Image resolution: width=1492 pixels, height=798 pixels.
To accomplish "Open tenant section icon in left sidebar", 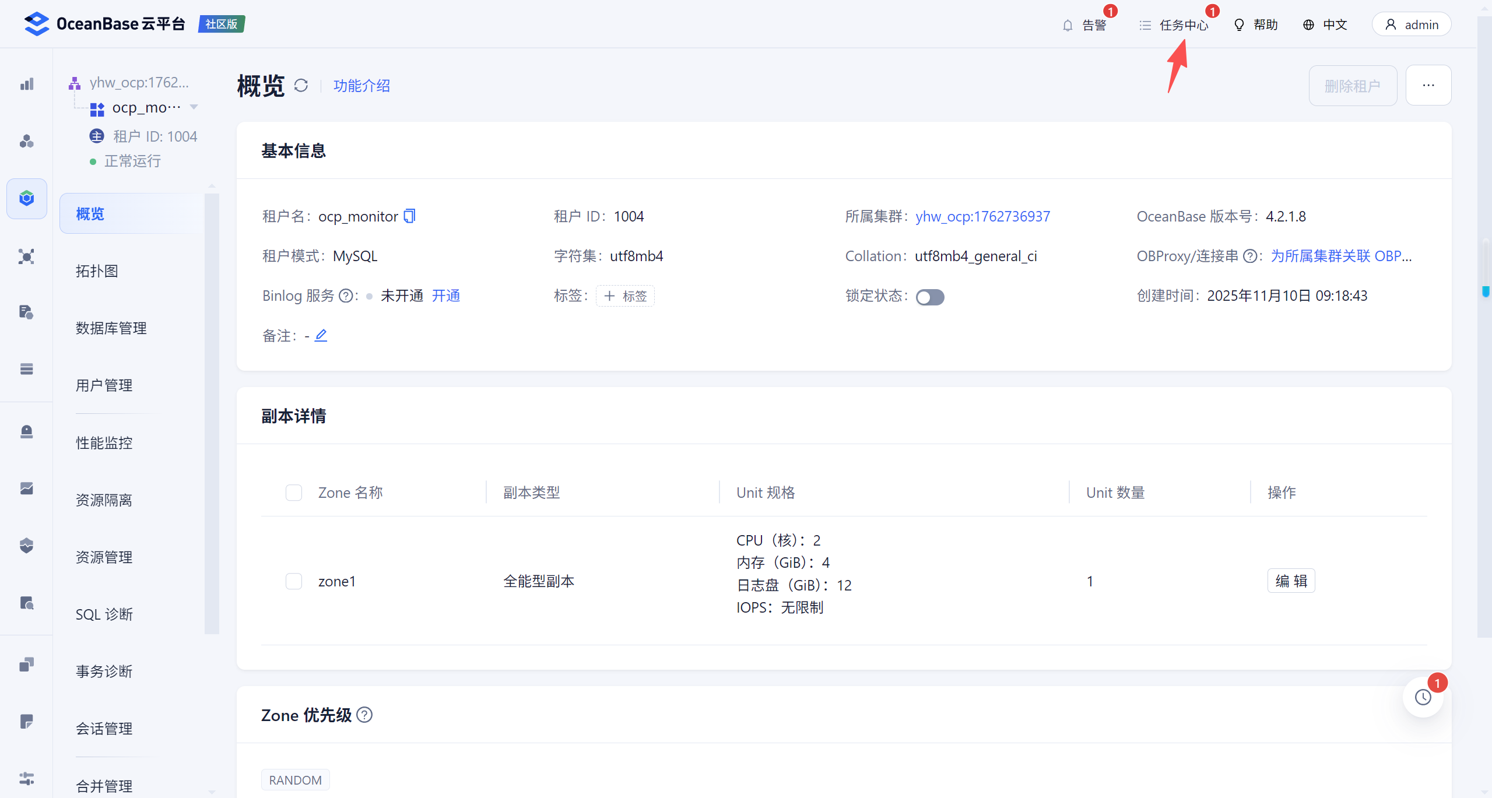I will (x=27, y=198).
